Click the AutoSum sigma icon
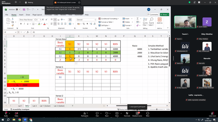Viewport: 218px width, 122px height. 138,19
